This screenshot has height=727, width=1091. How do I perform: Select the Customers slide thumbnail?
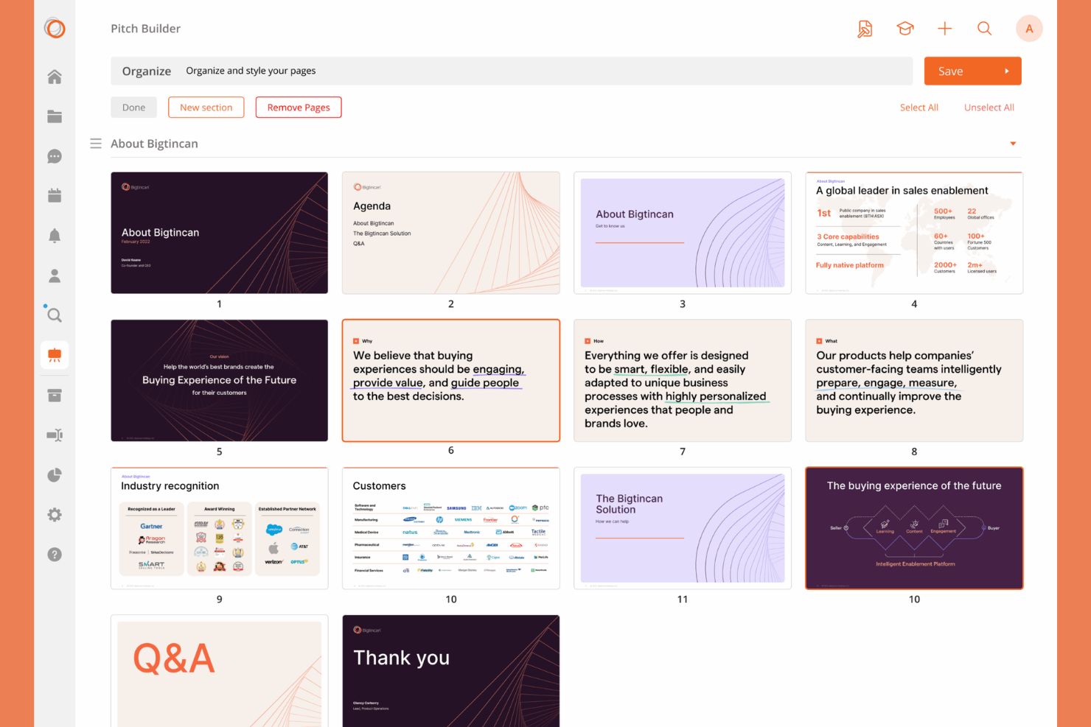tap(451, 528)
